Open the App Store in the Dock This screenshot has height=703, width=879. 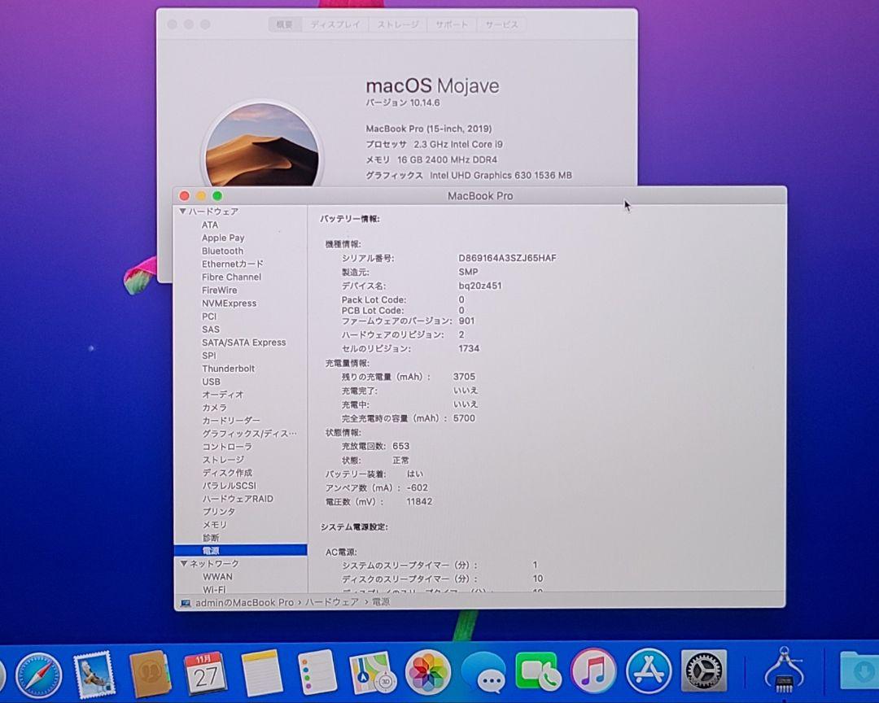(x=648, y=671)
